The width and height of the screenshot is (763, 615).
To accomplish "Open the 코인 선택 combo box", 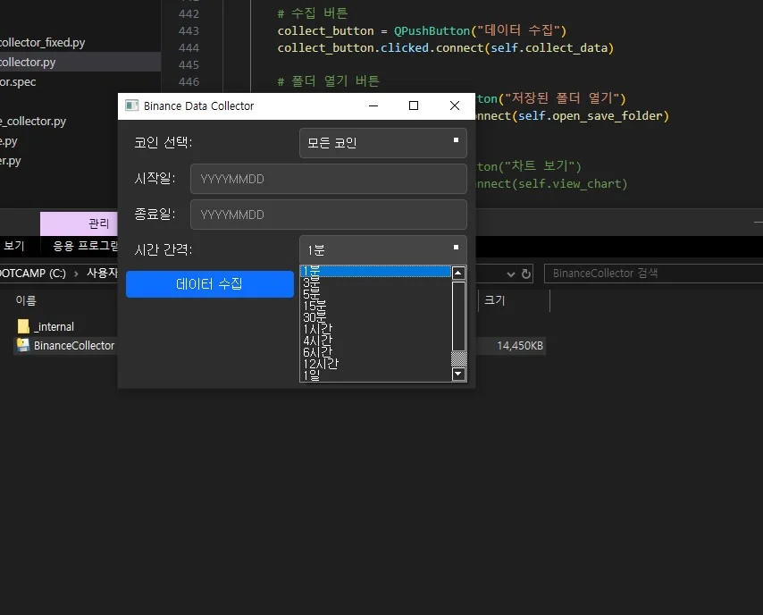I will 383,143.
